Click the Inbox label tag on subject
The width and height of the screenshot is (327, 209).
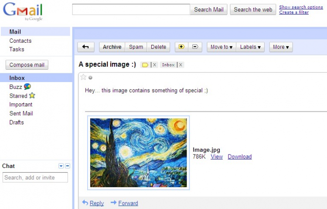pos(168,65)
